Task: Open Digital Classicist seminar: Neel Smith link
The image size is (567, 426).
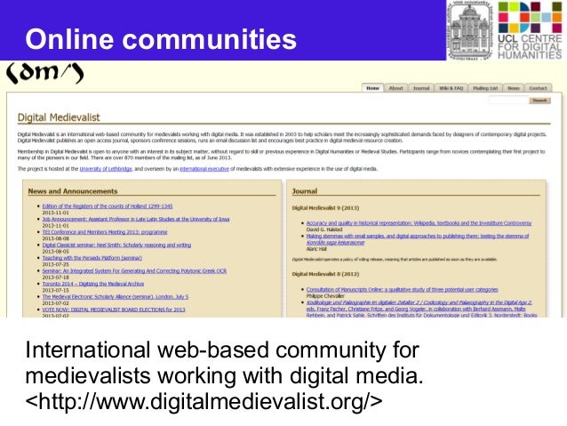Action: click(x=116, y=245)
